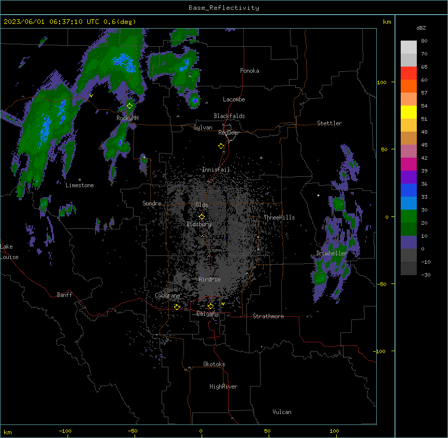Click the white plus marker west of Drumheller
The image size is (448, 438).
318,195
